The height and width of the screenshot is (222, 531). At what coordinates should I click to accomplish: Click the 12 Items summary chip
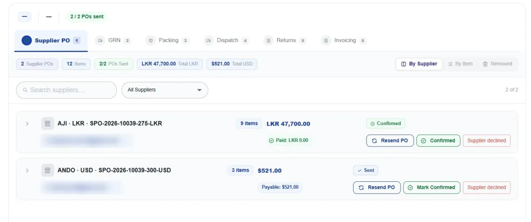point(77,64)
